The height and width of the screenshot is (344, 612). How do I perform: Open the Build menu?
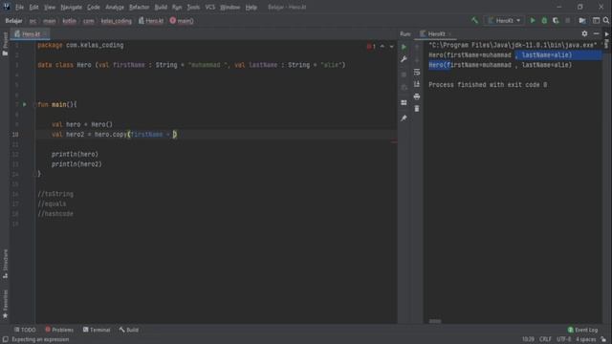pyautogui.click(x=161, y=7)
